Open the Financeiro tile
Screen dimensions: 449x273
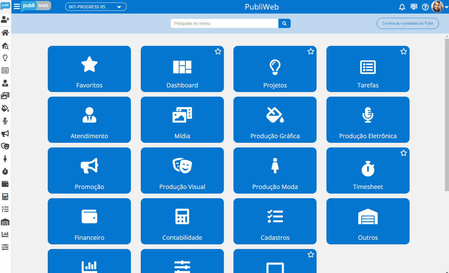[89, 221]
